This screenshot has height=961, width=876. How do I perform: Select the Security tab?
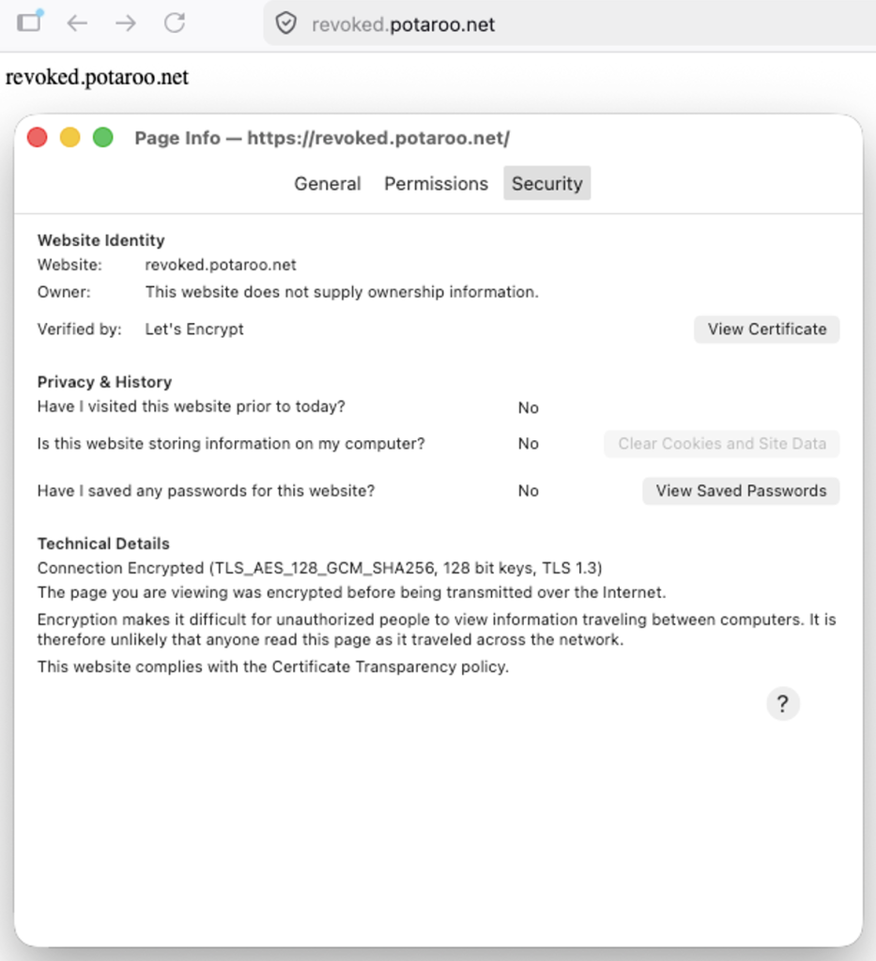(546, 183)
